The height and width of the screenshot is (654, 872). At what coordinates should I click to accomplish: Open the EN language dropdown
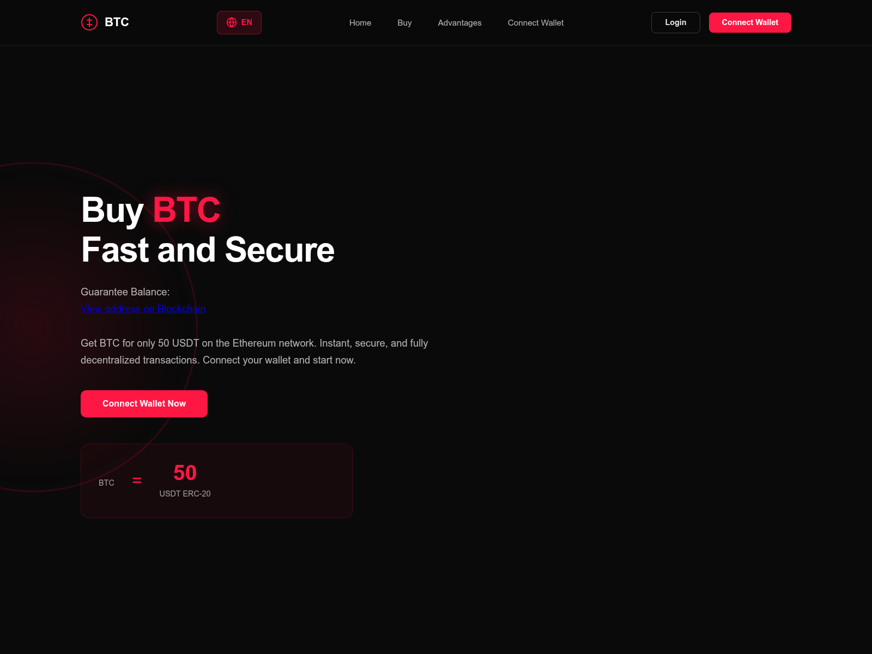tap(239, 22)
